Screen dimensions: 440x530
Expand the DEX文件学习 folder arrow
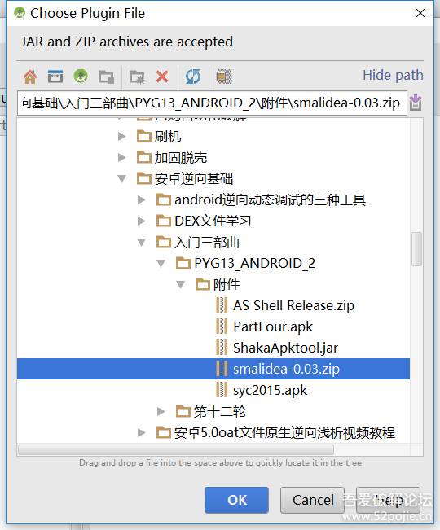tap(141, 221)
